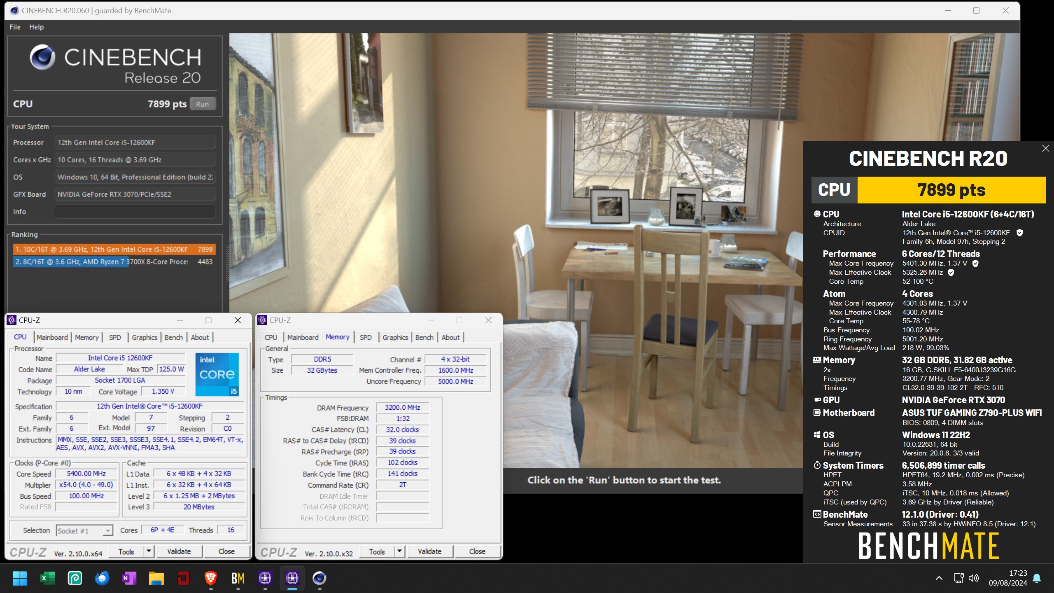1054x593 pixels.
Task: Open BenchMate from the taskbar
Action: tap(238, 579)
